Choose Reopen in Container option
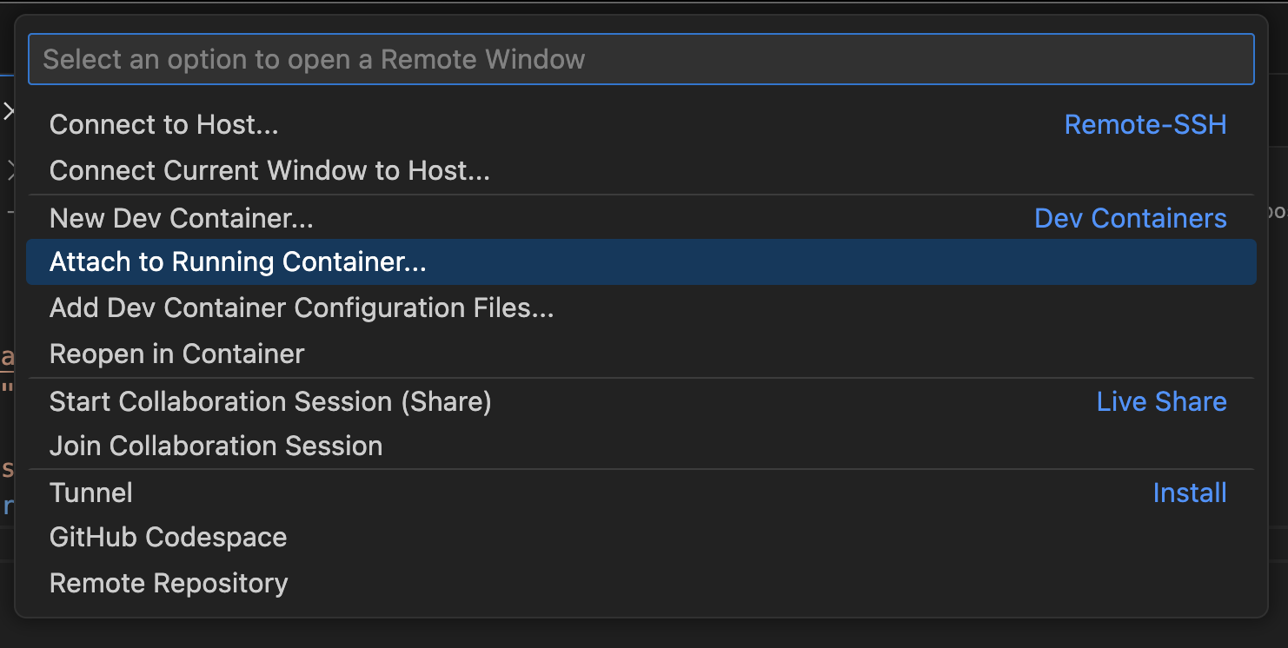Image resolution: width=1288 pixels, height=648 pixels. tap(641, 354)
